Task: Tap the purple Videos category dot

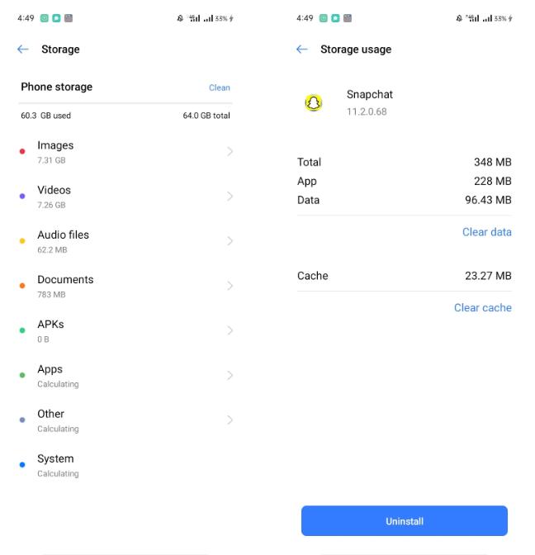Action: pyautogui.click(x=22, y=197)
